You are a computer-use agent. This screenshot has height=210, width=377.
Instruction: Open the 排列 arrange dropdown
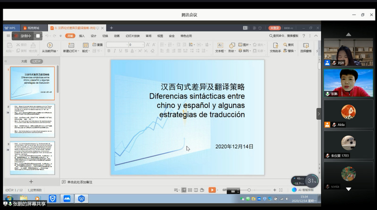(x=244, y=51)
